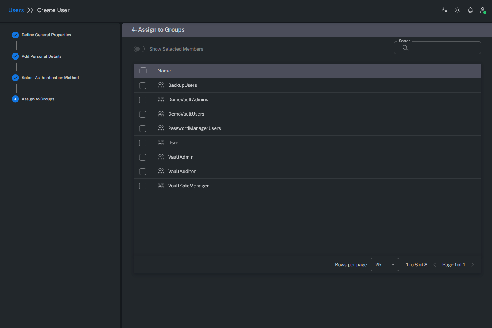
Task: View notifications via bell icon
Action: (x=470, y=10)
